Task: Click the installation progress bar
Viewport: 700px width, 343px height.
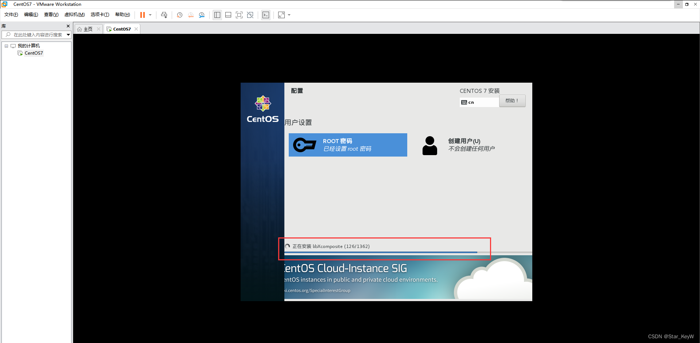Action: pos(408,252)
